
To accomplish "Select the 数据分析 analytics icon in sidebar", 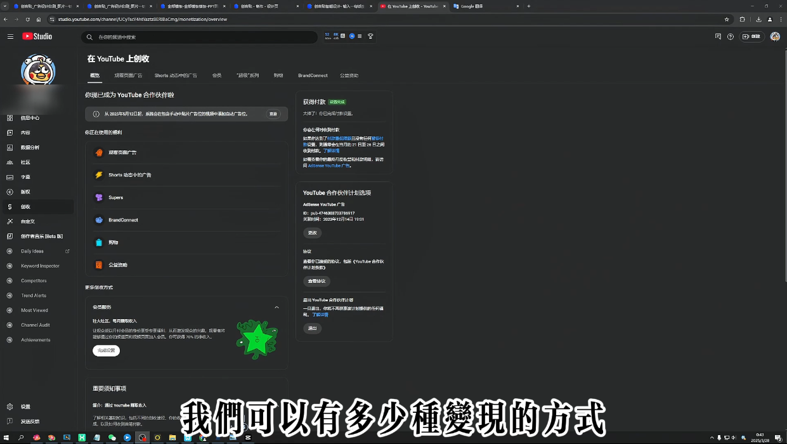I will 9,147.
